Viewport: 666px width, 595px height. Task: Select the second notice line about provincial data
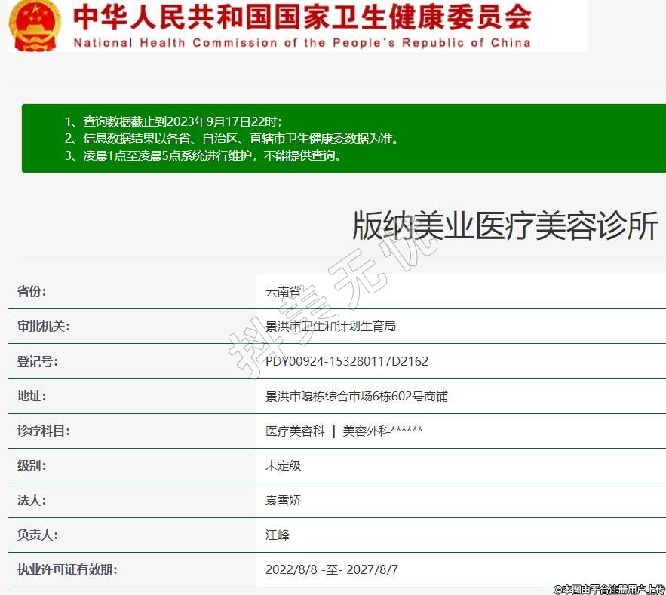[230, 138]
